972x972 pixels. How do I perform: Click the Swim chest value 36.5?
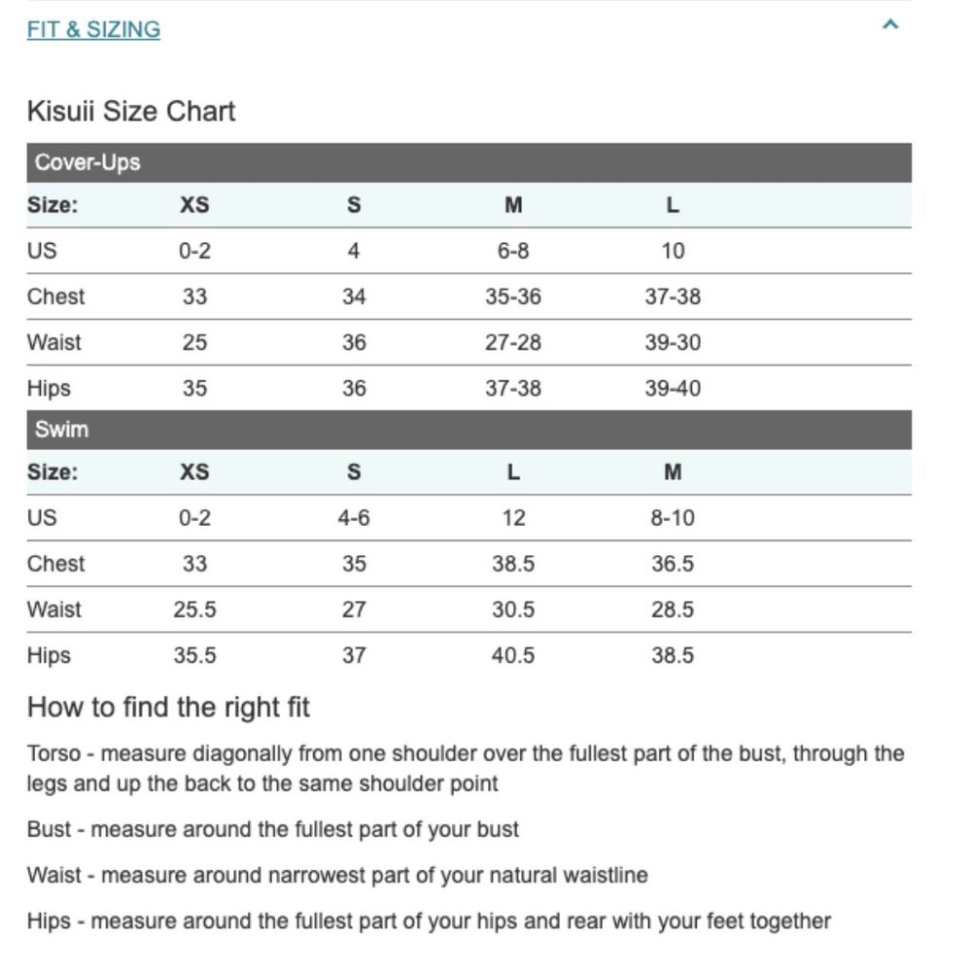point(673,564)
